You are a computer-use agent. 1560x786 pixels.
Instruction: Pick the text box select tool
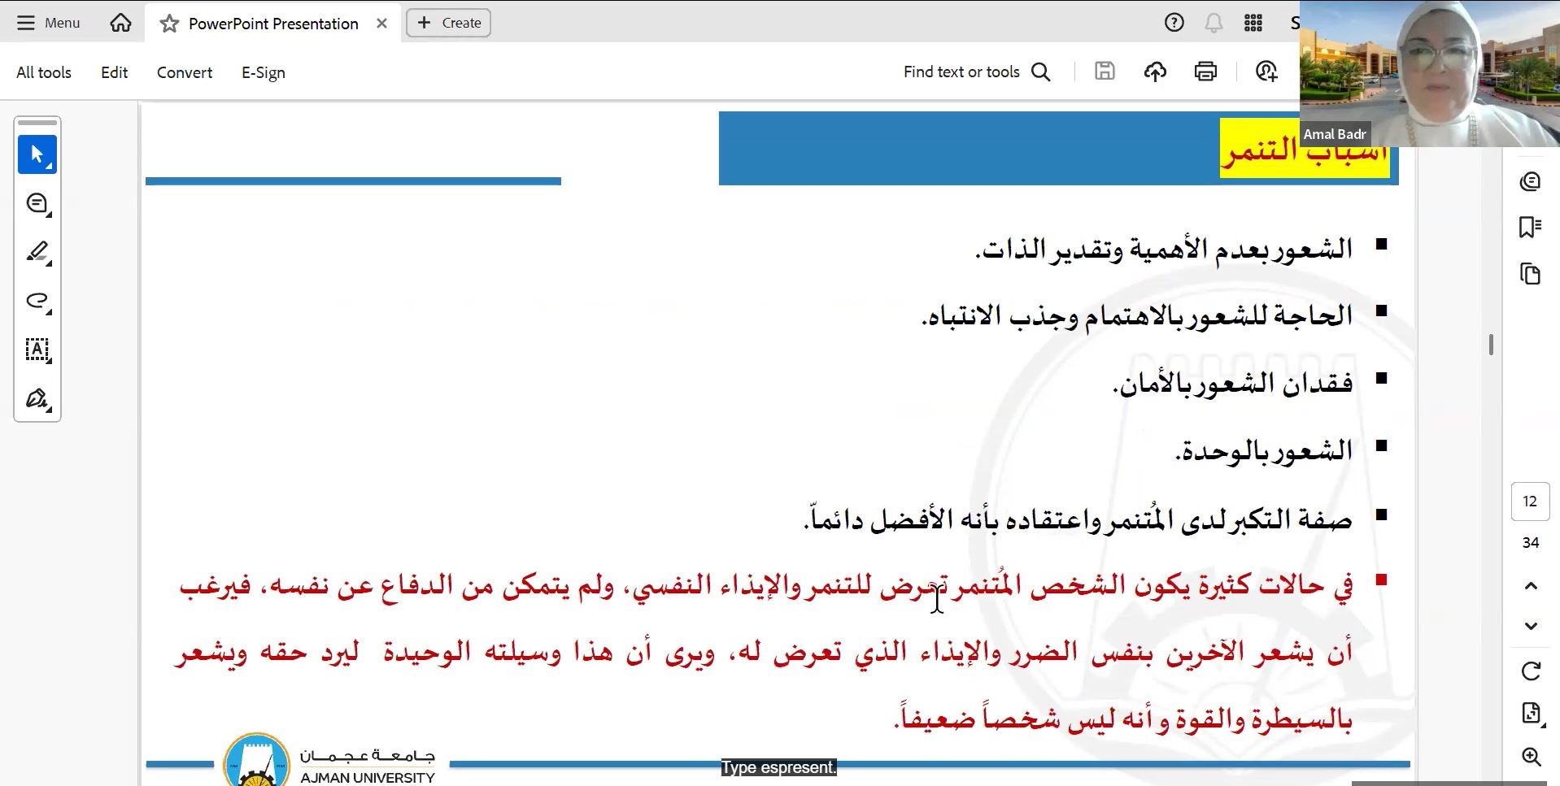pyautogui.click(x=37, y=350)
